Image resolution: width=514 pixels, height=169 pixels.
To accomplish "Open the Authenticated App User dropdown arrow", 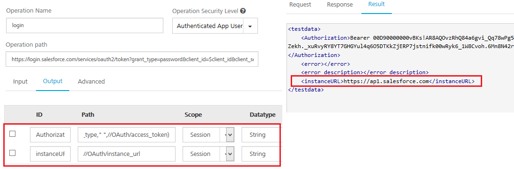I will pyautogui.click(x=250, y=26).
